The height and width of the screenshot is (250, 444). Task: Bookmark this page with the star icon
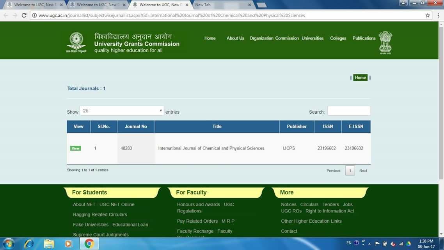[428, 15]
